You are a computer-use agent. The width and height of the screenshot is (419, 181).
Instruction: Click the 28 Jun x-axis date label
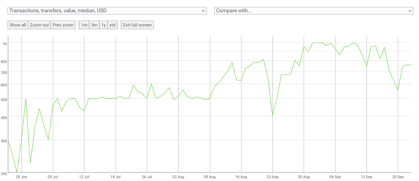coord(21,177)
